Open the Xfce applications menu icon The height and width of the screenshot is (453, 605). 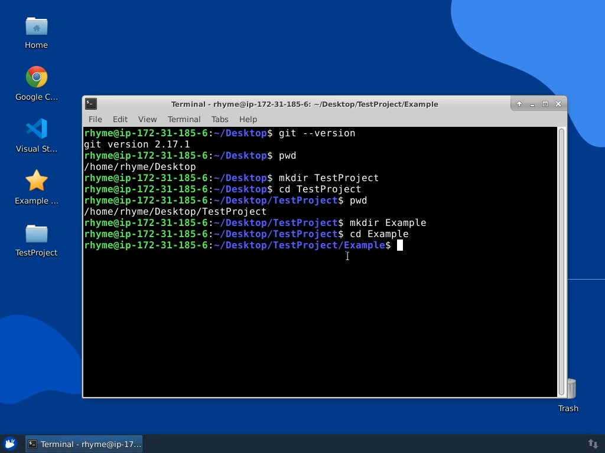coord(11,444)
